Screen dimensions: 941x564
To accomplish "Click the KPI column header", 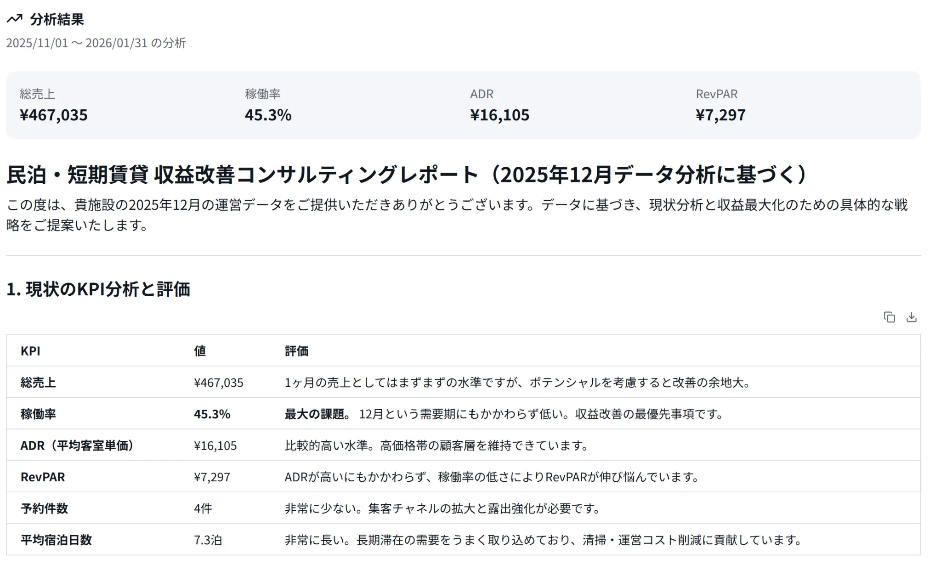I will (x=30, y=351).
